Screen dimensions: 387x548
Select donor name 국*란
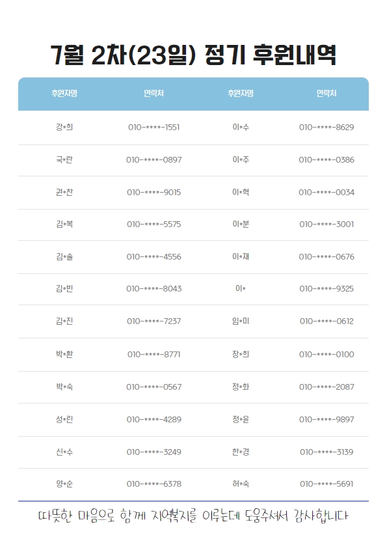pos(64,159)
